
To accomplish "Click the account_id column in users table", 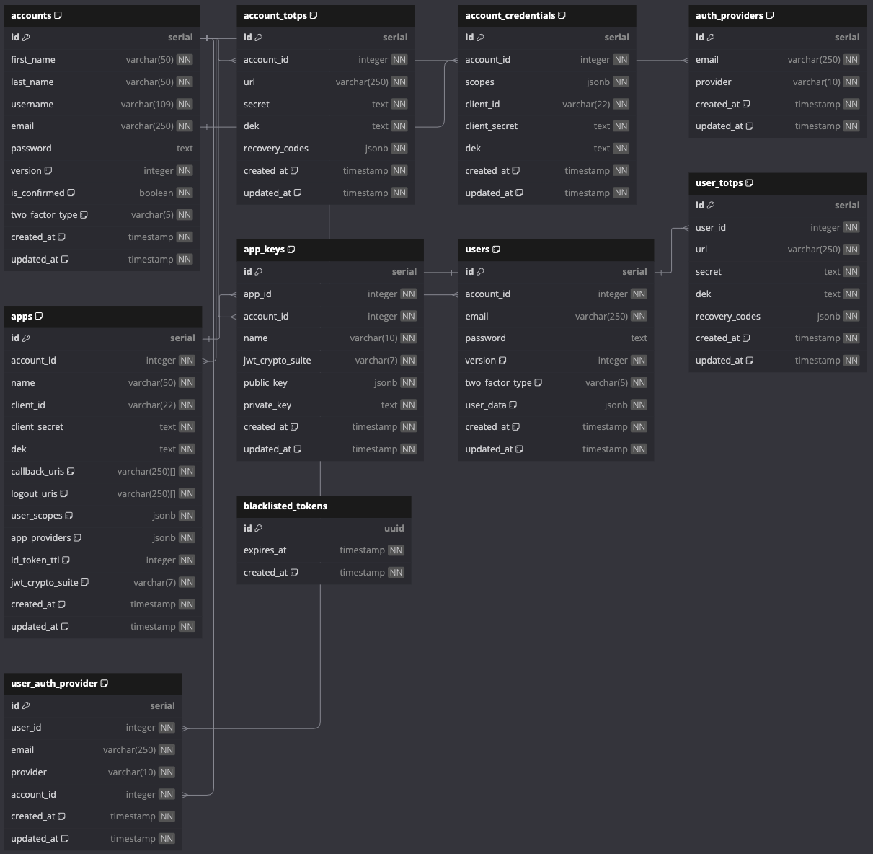I will click(557, 294).
